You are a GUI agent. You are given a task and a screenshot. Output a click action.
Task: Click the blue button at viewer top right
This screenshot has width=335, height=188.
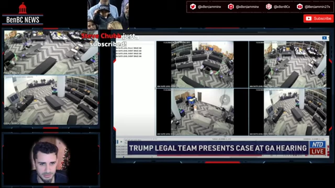click(x=325, y=38)
